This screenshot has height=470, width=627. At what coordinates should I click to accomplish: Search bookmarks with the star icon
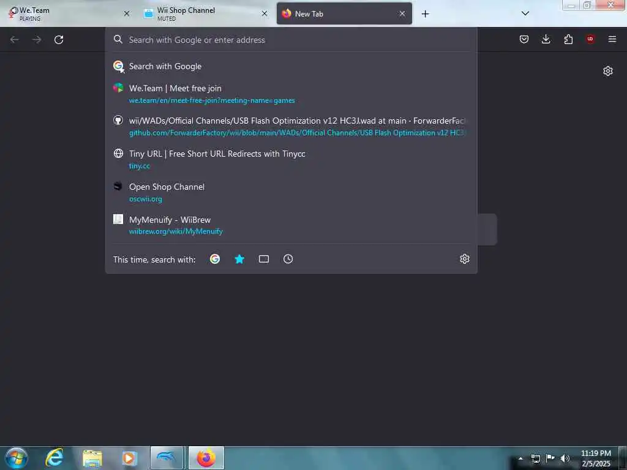coord(239,259)
